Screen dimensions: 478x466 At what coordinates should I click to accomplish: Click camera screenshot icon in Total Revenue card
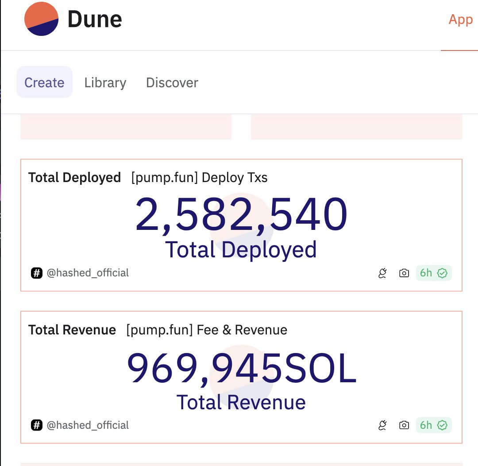(x=404, y=425)
